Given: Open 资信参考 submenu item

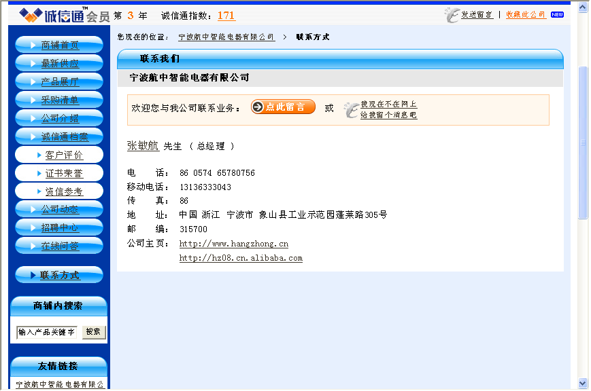Looking at the screenshot, I should click(x=63, y=192).
